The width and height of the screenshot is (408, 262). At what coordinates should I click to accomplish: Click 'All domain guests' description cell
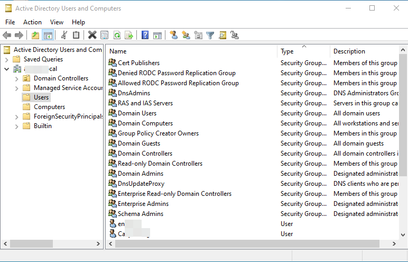358,143
